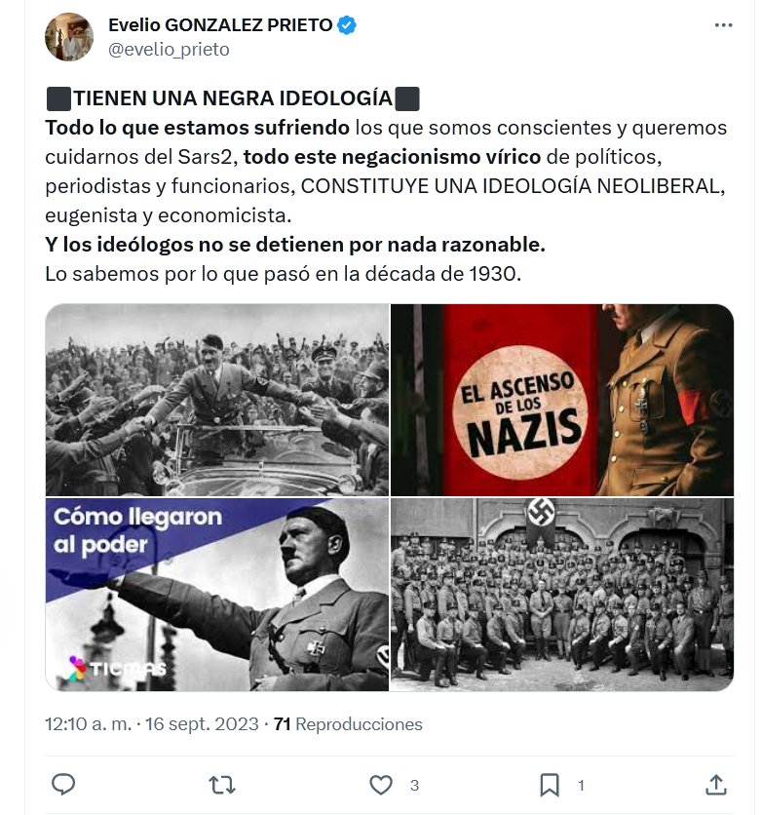Like the tweet with heart icon
The height and width of the screenshot is (815, 762).
[381, 785]
